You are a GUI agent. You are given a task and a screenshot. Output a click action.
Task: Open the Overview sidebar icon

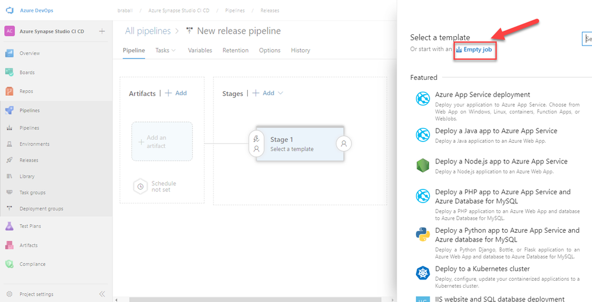click(x=9, y=53)
